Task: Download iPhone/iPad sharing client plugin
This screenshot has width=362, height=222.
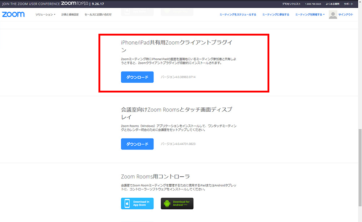Action: click(x=137, y=77)
